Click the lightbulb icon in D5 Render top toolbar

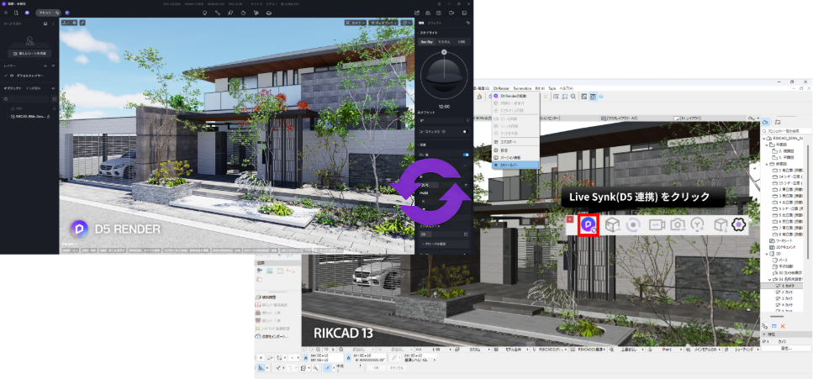pos(204,13)
